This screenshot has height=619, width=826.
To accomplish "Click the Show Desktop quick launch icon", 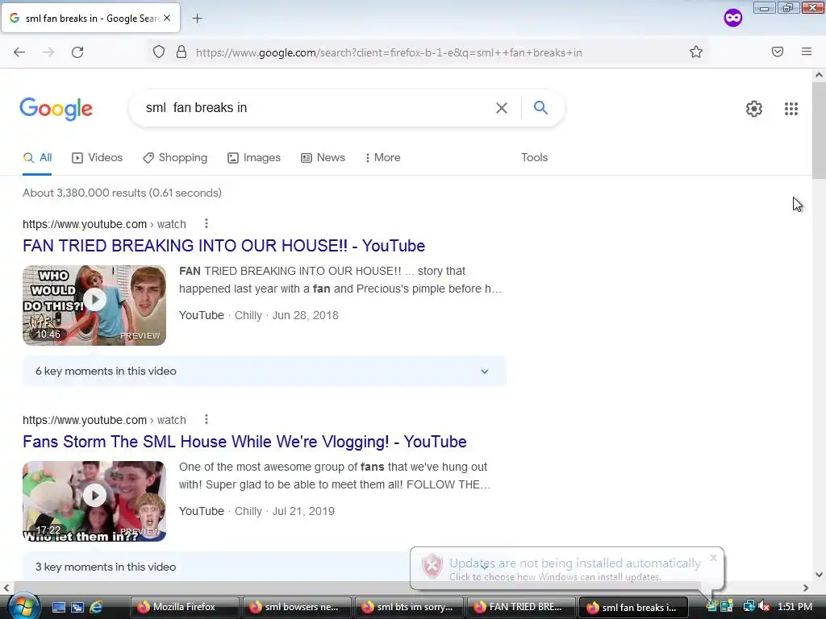I will point(58,607).
